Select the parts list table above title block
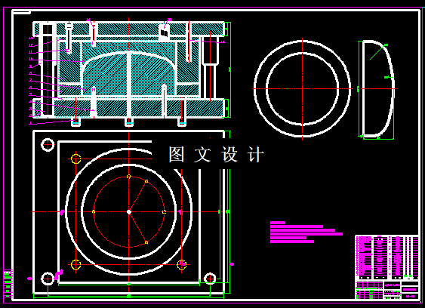Image resolution: width=425 pixels, height=308 pixels. click(x=387, y=257)
